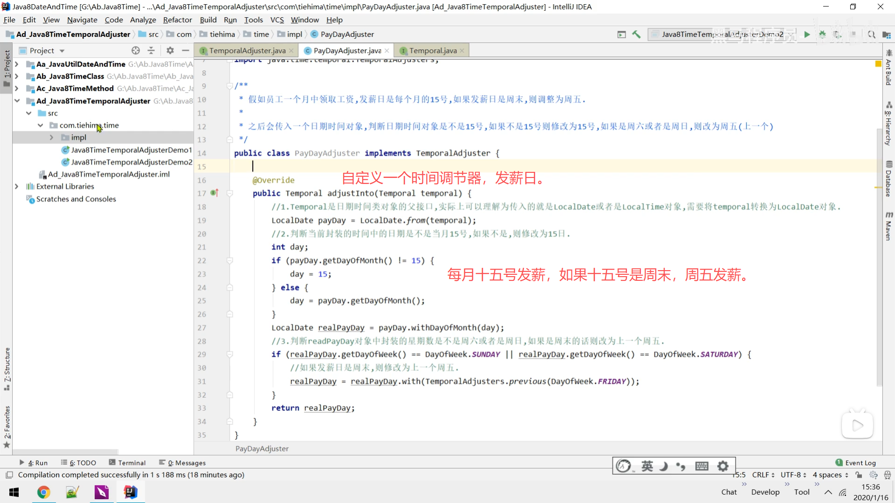Toggle the Structure tool window button

[7, 368]
